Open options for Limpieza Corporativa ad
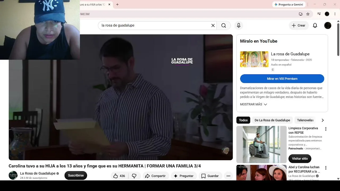Image resolution: width=340 pixels, height=191 pixels. (326, 129)
